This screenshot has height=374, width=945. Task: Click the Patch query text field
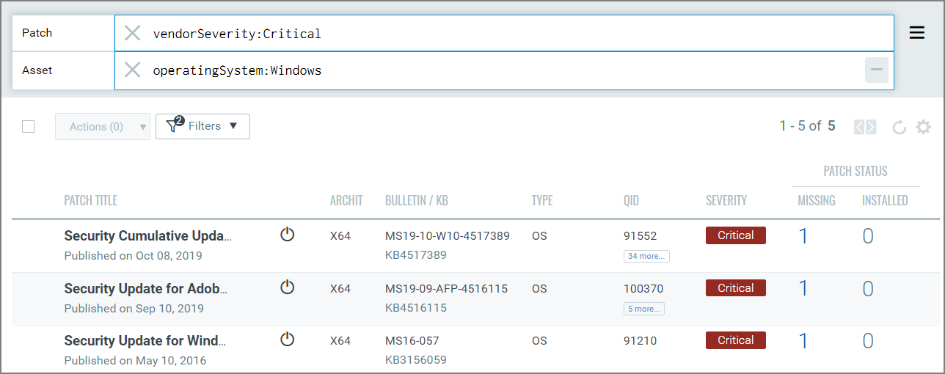(x=504, y=33)
